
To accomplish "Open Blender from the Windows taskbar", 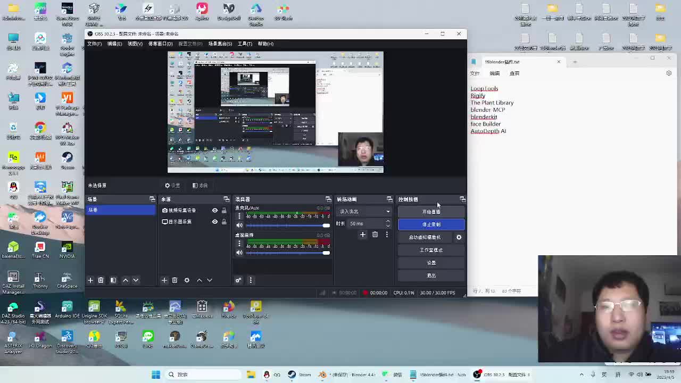I will [322, 374].
